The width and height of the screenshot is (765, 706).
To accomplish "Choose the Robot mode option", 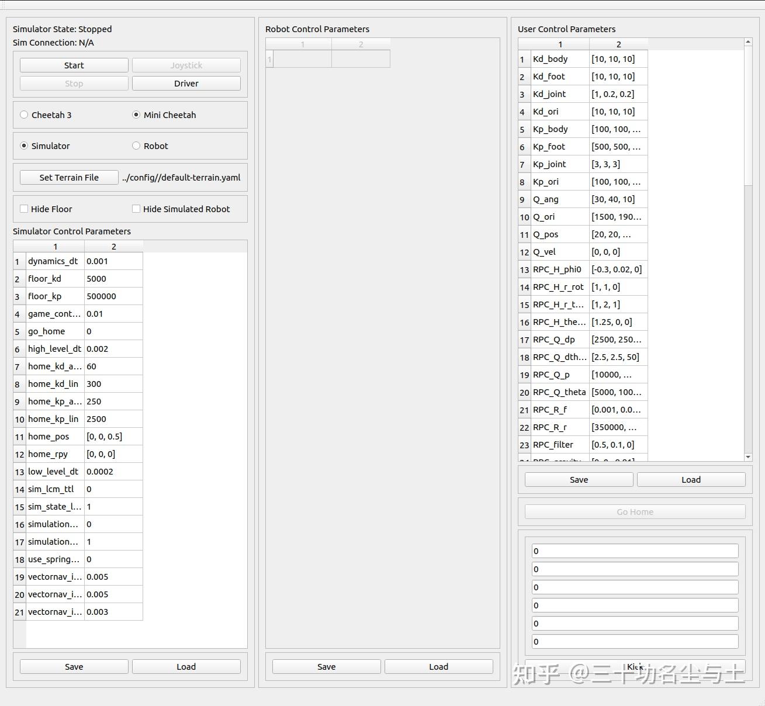I will [x=150, y=146].
